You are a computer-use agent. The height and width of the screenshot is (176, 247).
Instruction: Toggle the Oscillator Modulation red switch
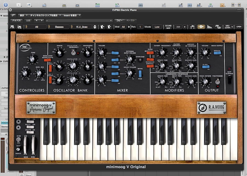[47, 60]
